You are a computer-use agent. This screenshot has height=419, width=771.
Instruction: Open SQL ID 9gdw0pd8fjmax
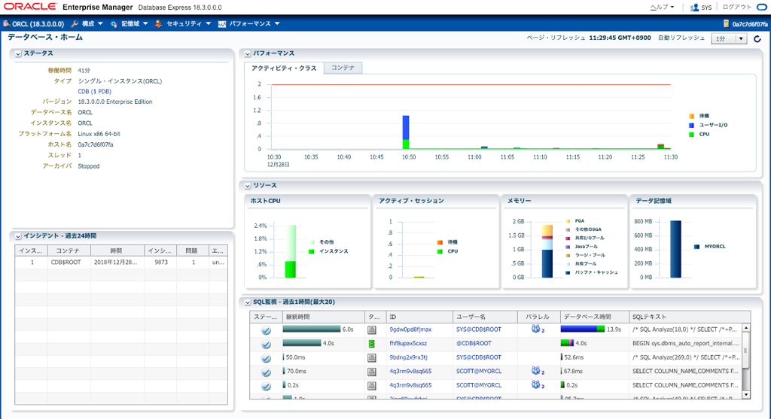tap(410, 329)
